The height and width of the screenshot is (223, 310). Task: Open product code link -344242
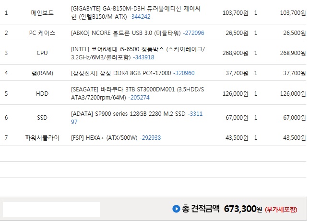coord(140,17)
